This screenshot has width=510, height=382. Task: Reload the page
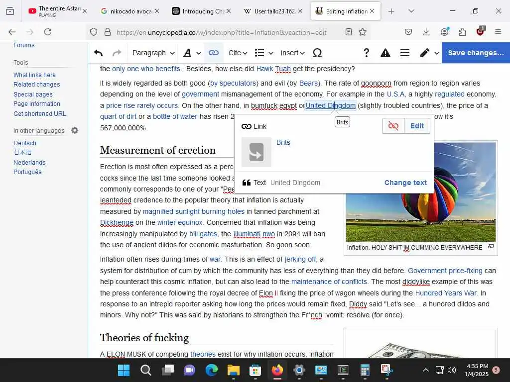point(48,32)
